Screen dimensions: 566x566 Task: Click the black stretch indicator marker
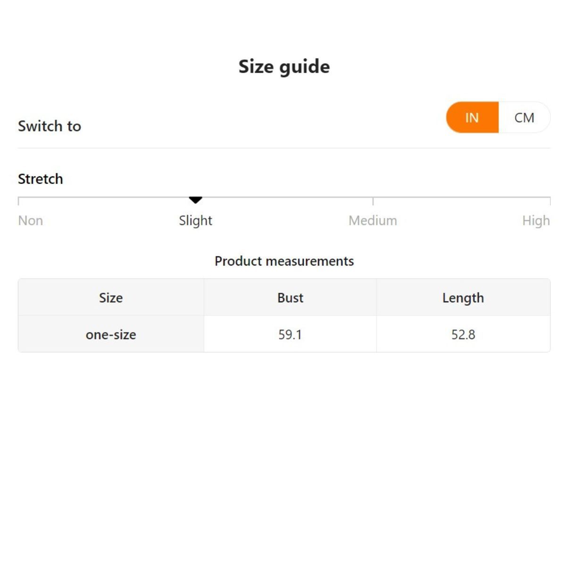[195, 200]
